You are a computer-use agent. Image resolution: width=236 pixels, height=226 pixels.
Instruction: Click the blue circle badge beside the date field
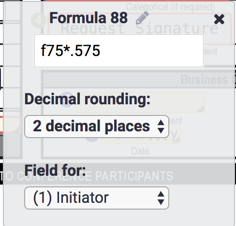click(x=91, y=139)
